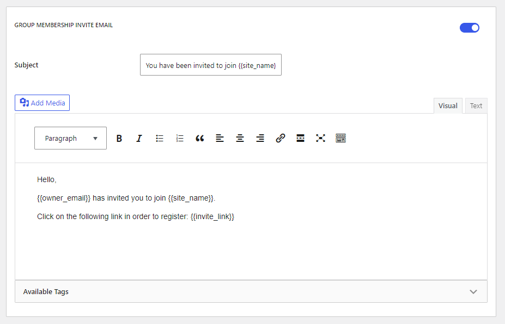Enter fullscreen editor mode
The width and height of the screenshot is (505, 324).
320,138
